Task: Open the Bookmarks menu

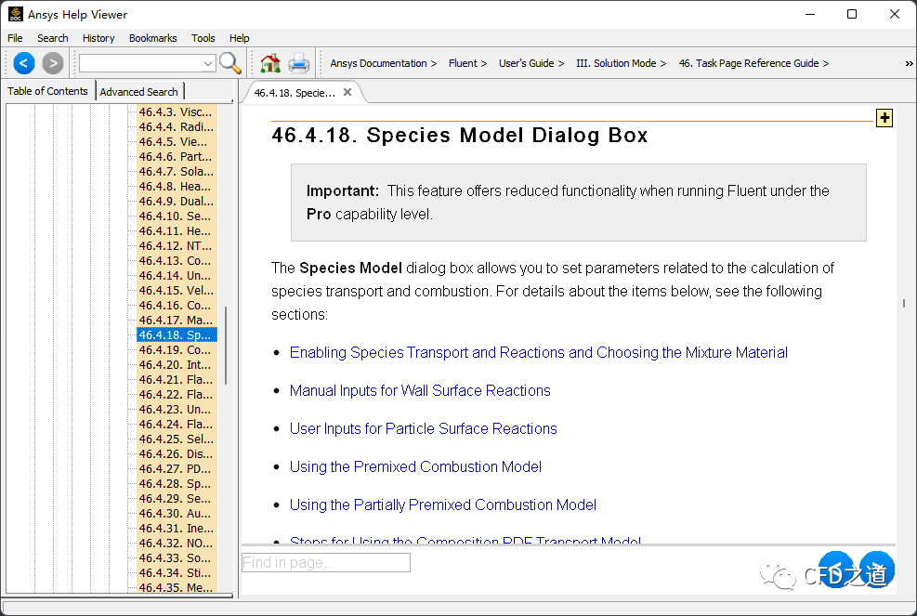Action: click(152, 38)
